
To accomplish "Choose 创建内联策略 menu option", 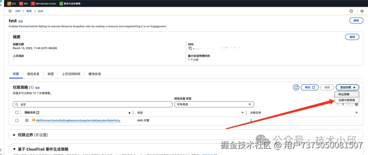I will (x=347, y=100).
